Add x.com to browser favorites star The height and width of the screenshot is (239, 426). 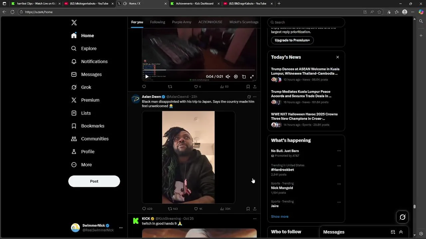tap(380, 12)
